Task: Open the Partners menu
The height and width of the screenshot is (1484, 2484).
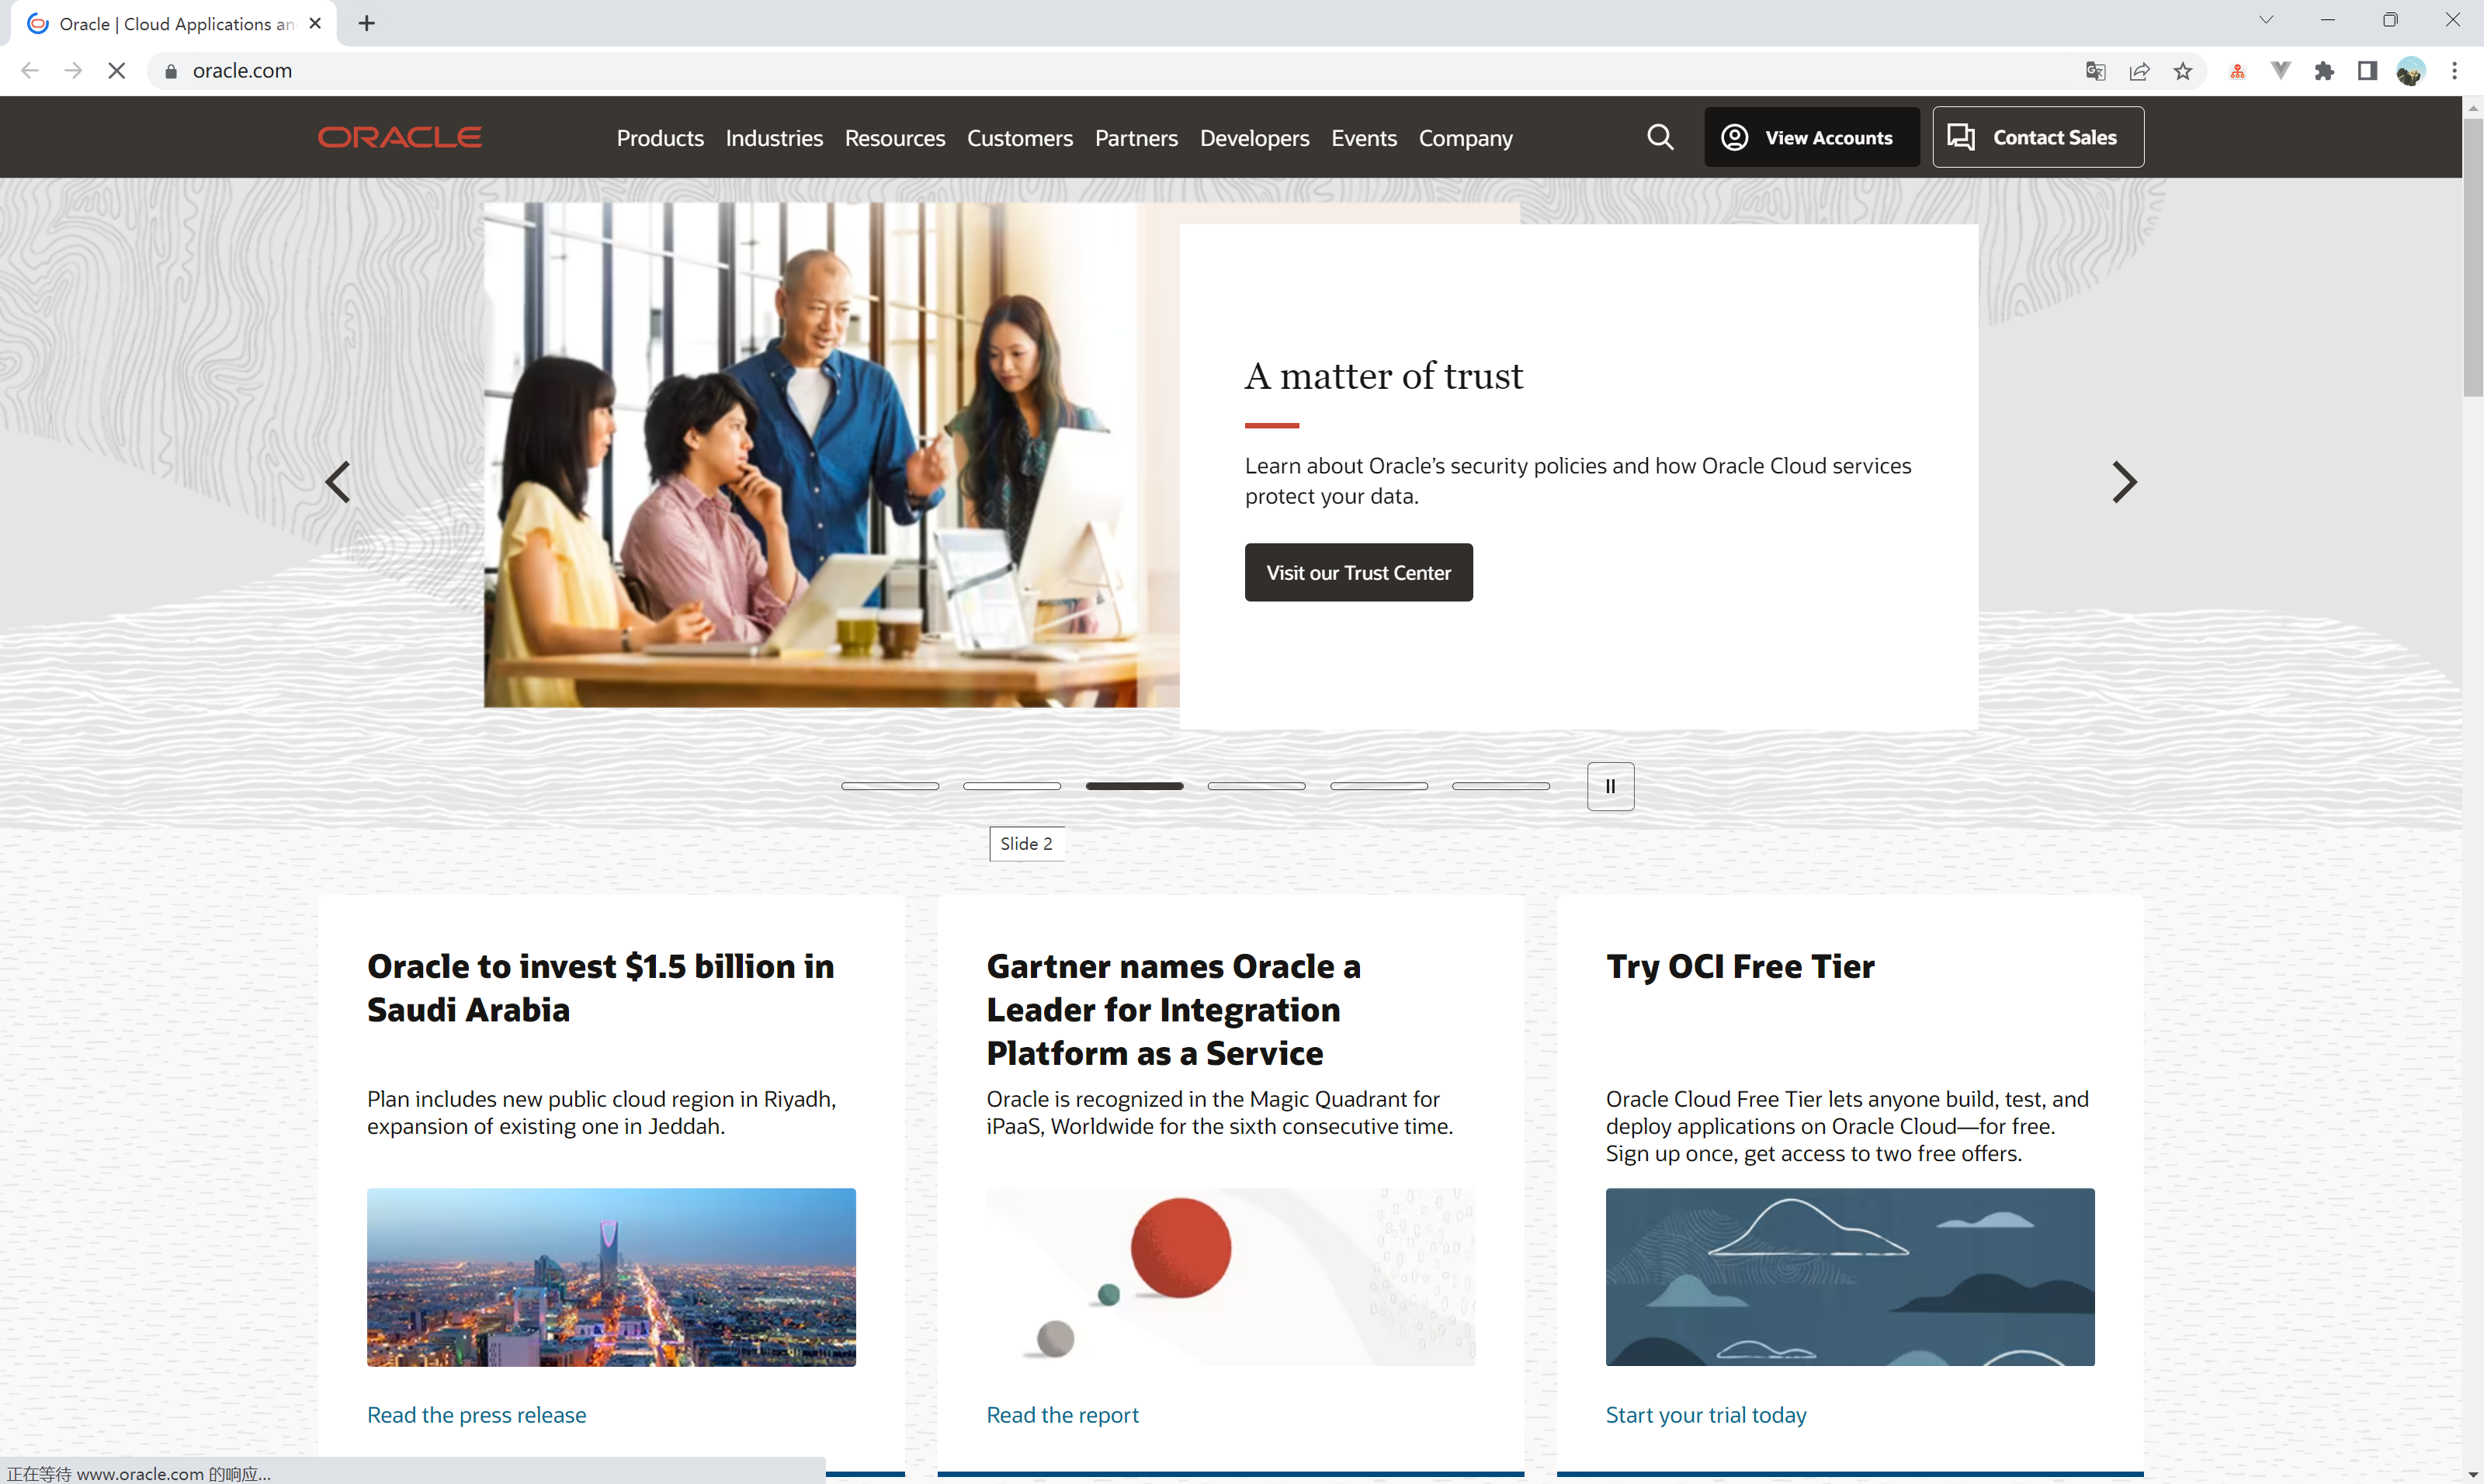Action: point(1136,138)
